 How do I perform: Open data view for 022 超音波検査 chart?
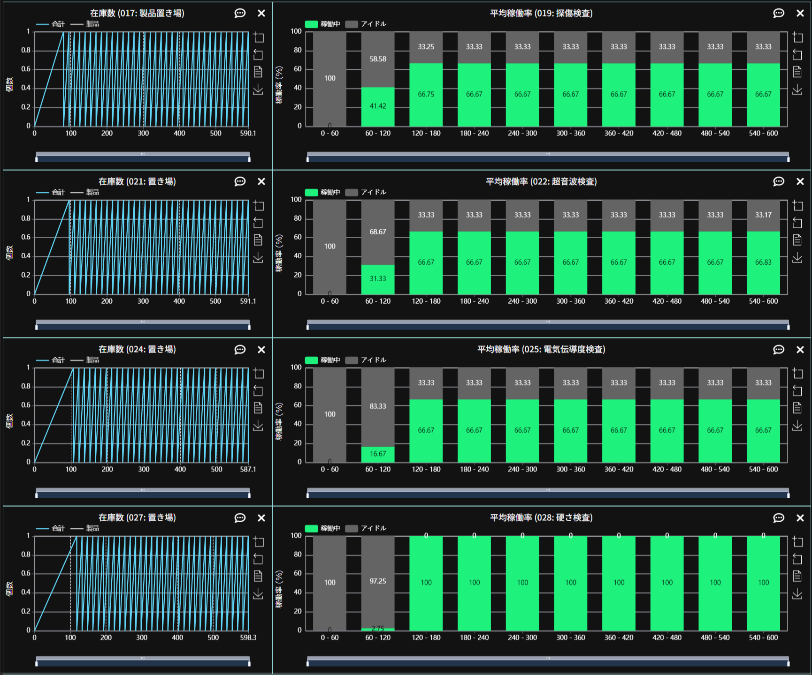[x=797, y=240]
